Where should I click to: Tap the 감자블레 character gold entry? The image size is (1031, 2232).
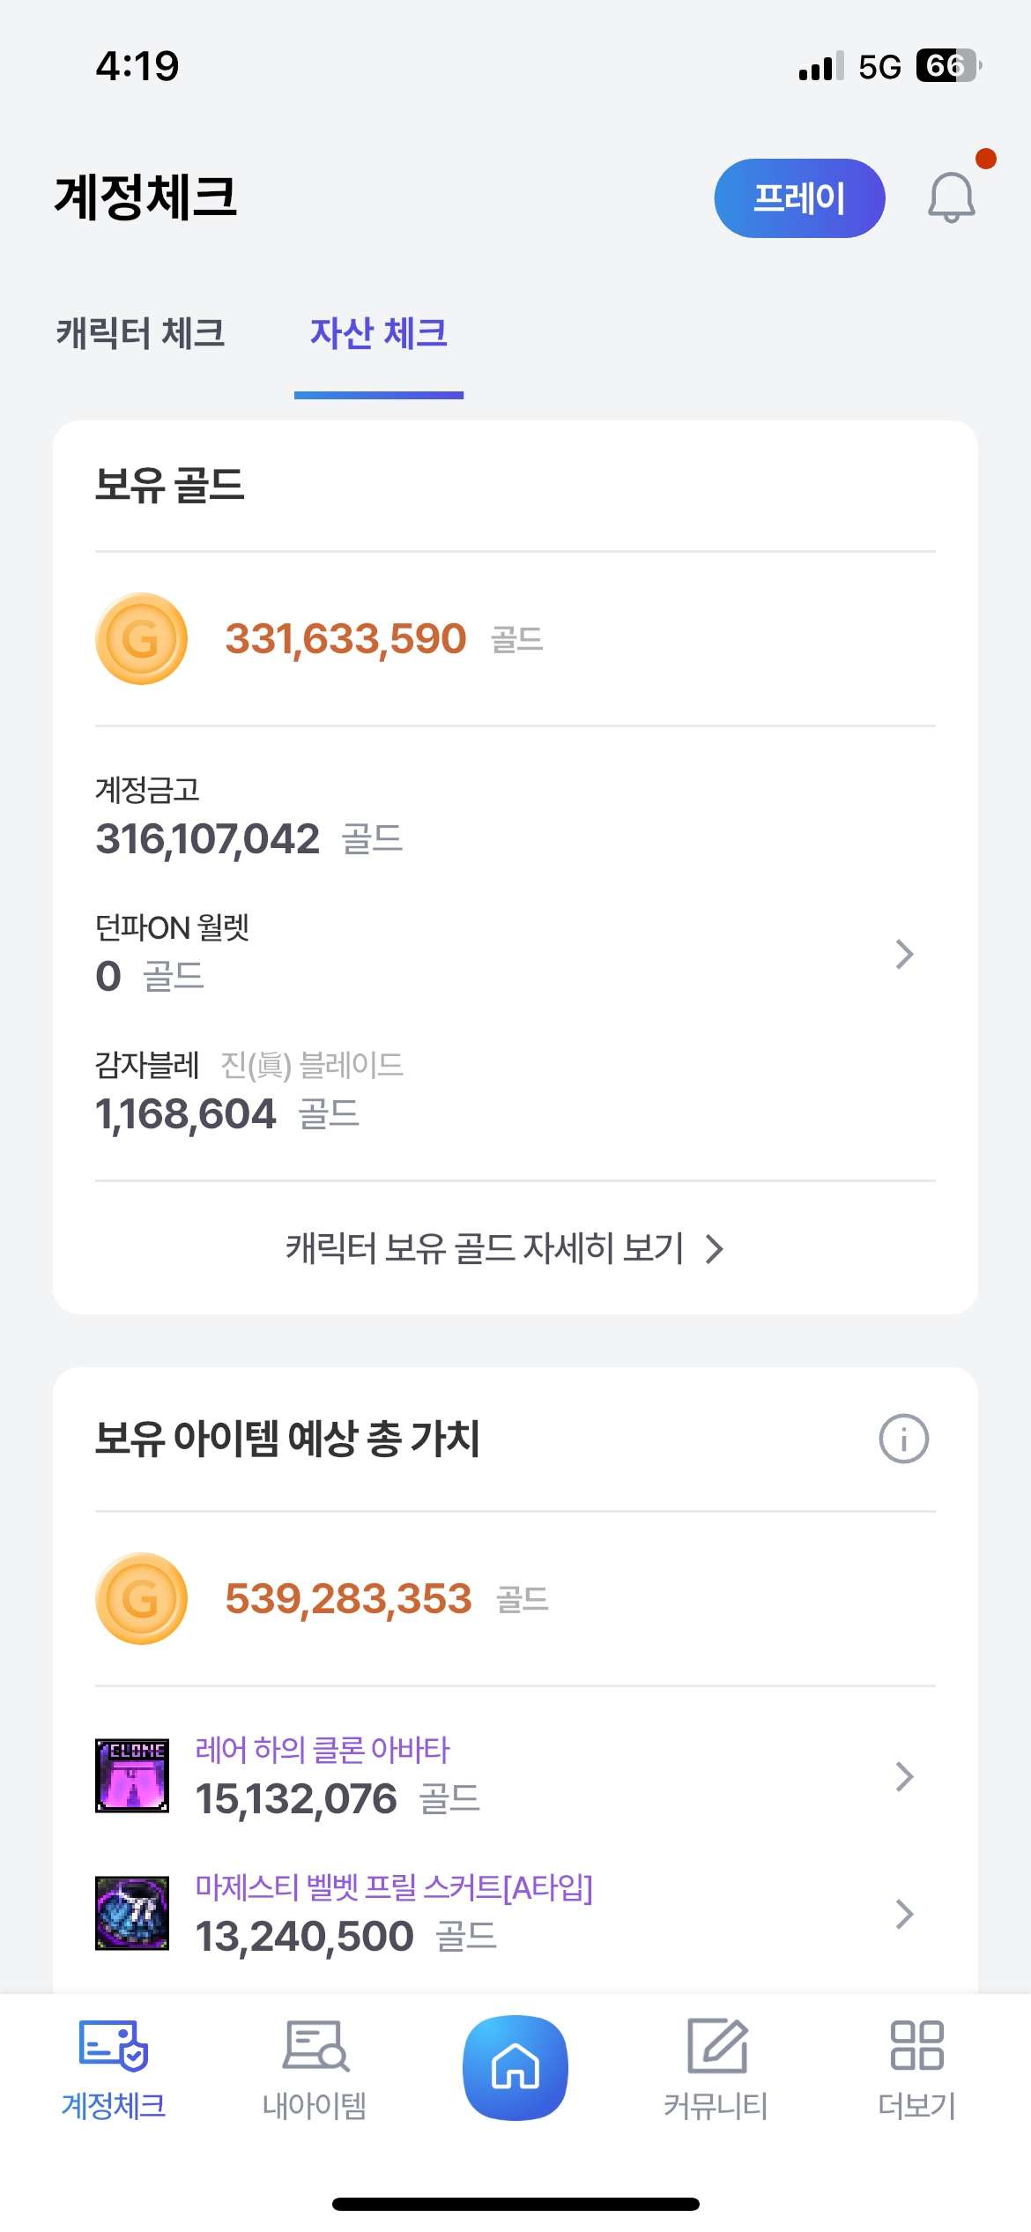(x=187, y=1113)
